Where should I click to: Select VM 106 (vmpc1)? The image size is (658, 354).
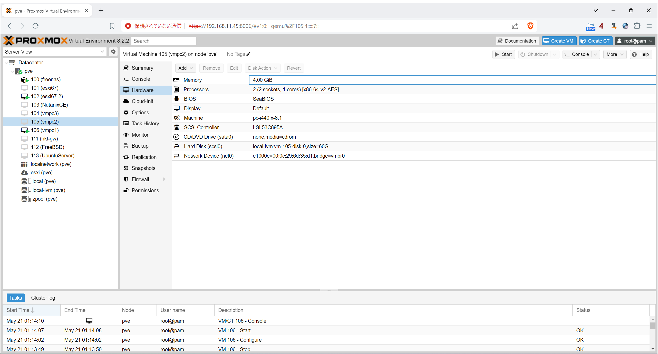point(45,130)
